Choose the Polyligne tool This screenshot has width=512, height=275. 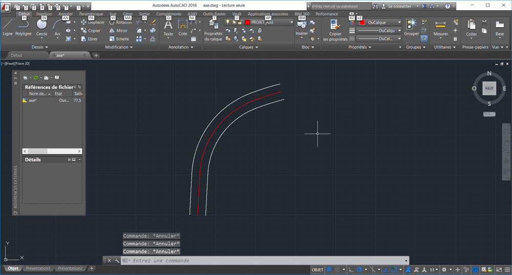23,28
